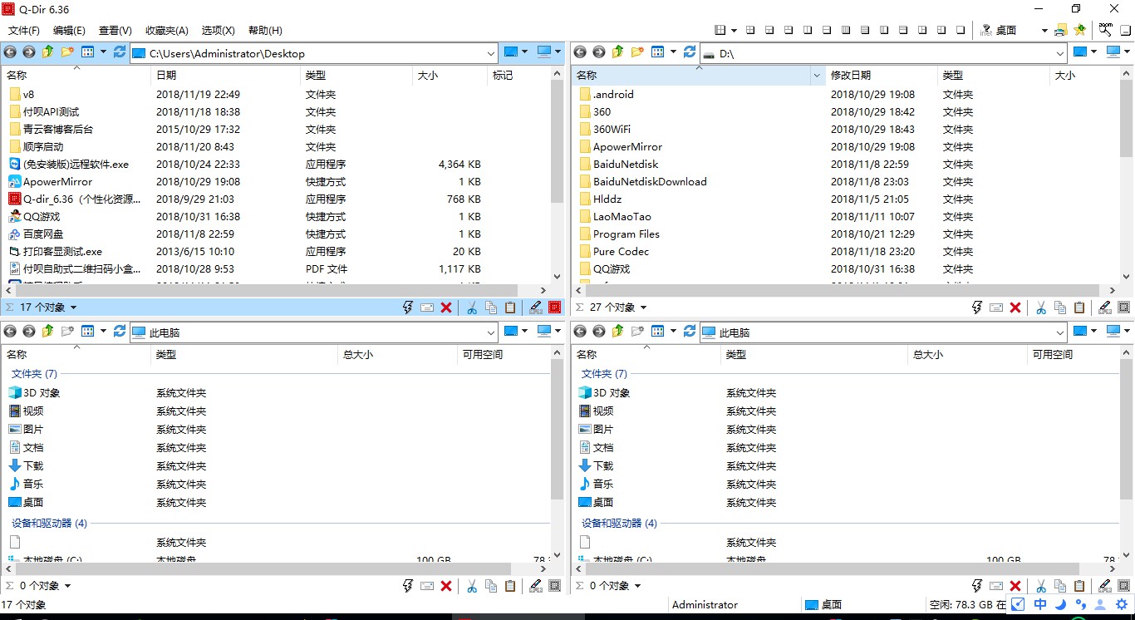Click rename field icon in bottom-left pane
This screenshot has height=620, width=1135.
pyautogui.click(x=427, y=586)
